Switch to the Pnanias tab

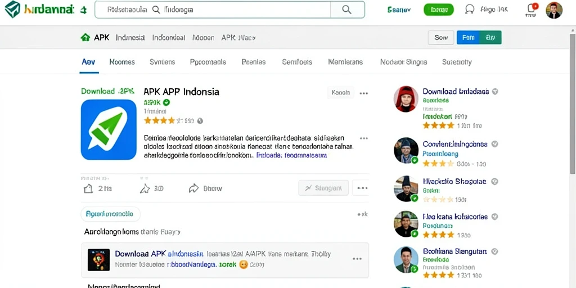pos(254,62)
